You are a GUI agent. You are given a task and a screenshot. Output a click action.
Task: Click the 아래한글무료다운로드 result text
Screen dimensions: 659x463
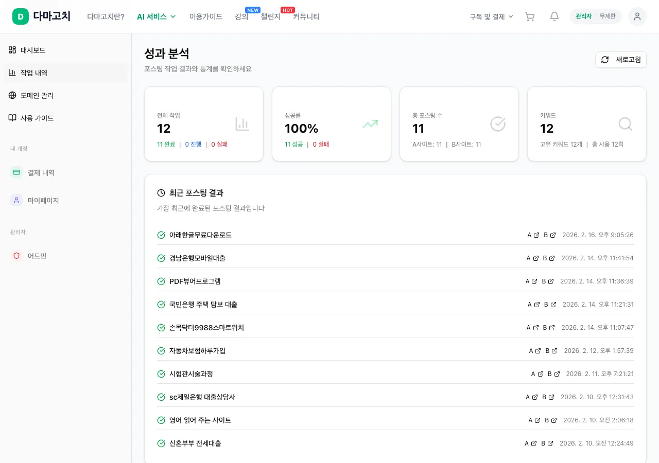click(200, 235)
